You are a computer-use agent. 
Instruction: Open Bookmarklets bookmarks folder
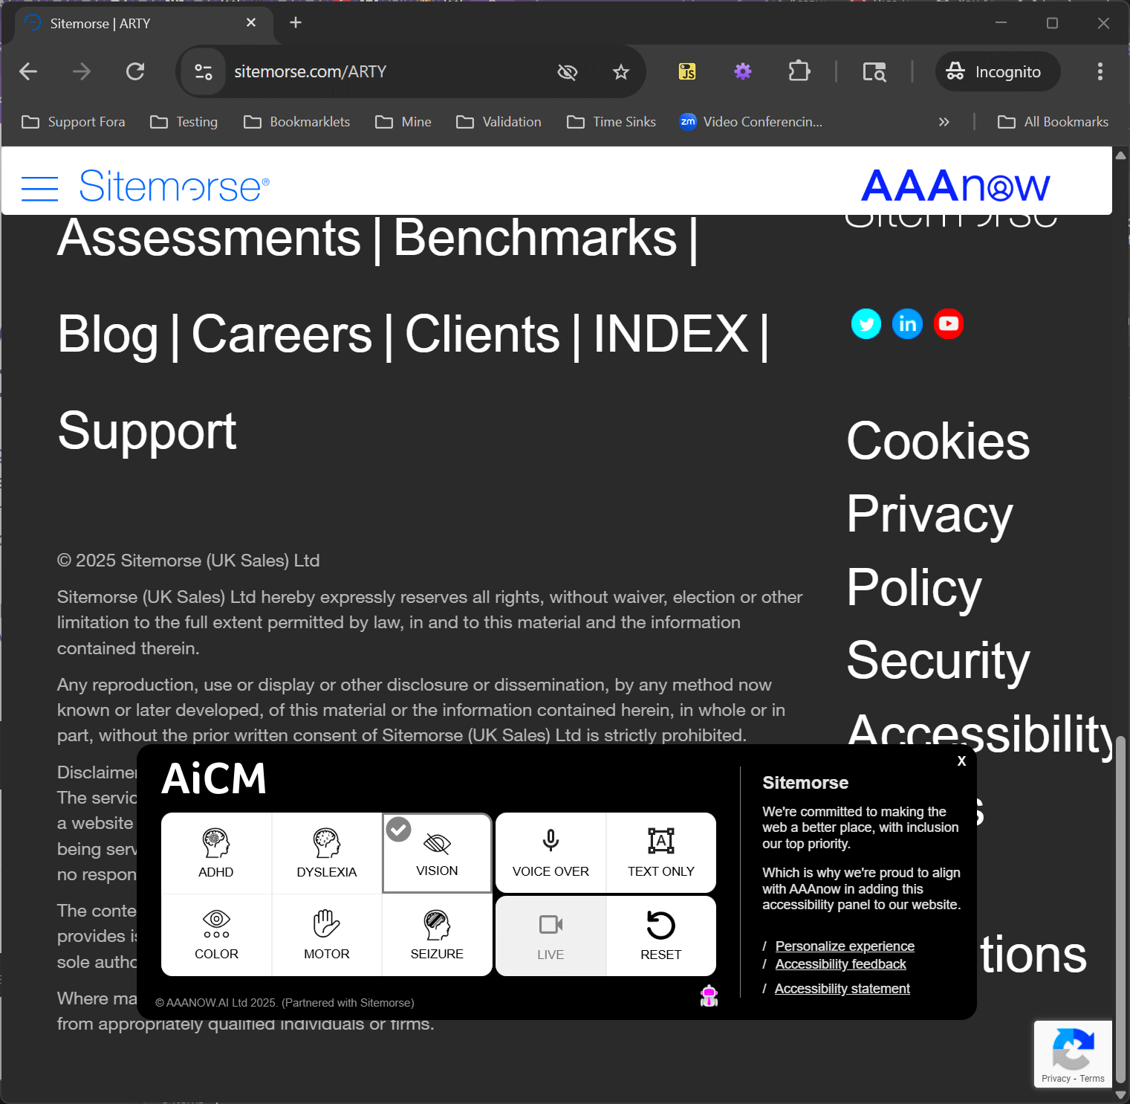[297, 122]
